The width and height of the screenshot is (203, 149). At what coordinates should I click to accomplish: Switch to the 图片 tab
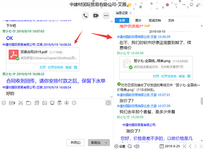138,21
